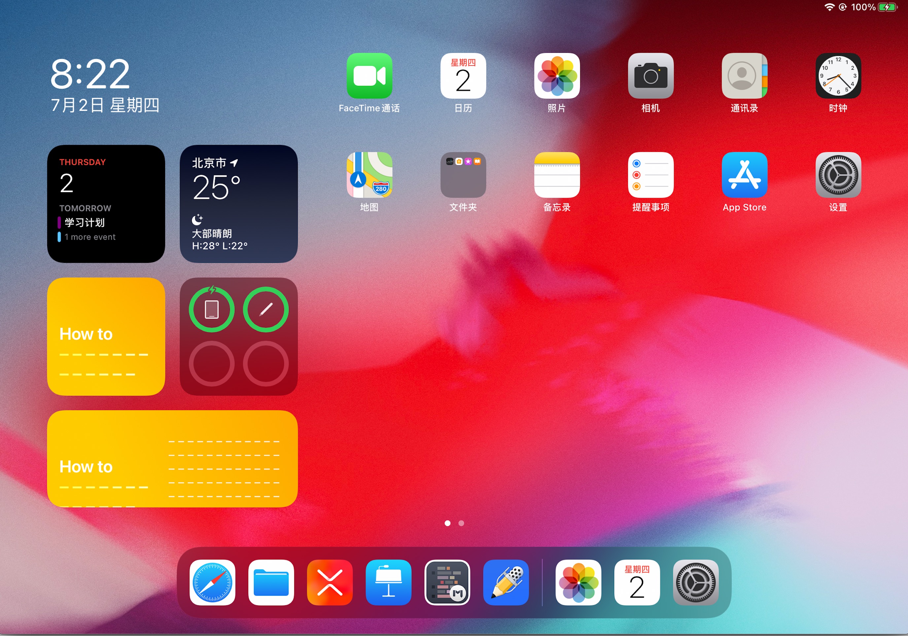This screenshot has width=908, height=636.
Task: Open the FaceTime app
Action: click(x=369, y=76)
